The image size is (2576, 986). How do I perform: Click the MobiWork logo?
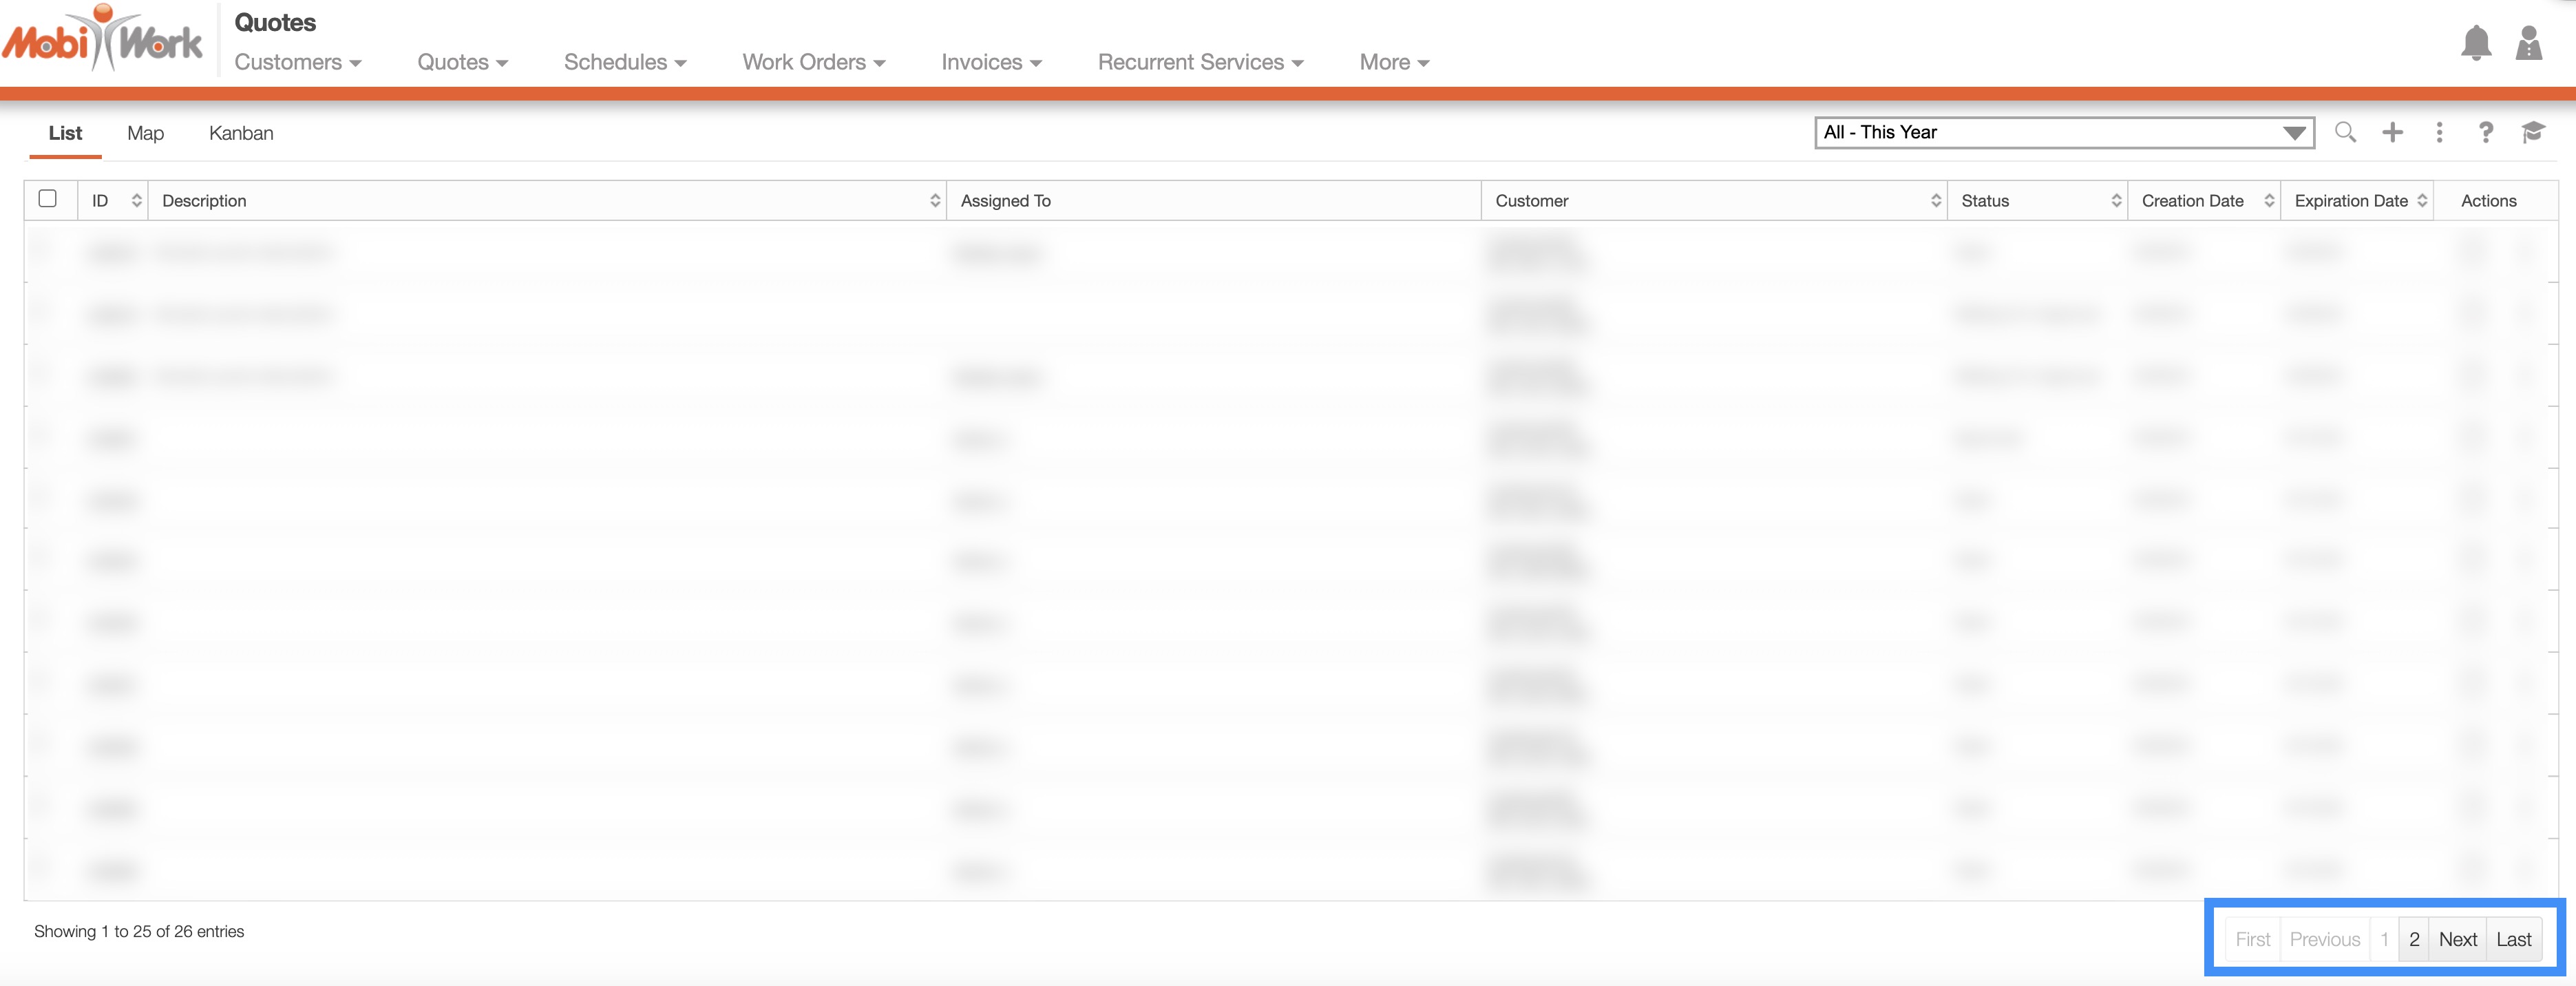point(103,40)
